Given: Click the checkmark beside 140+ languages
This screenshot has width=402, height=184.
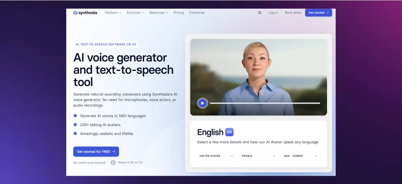Looking at the screenshot, I should click(75, 116).
